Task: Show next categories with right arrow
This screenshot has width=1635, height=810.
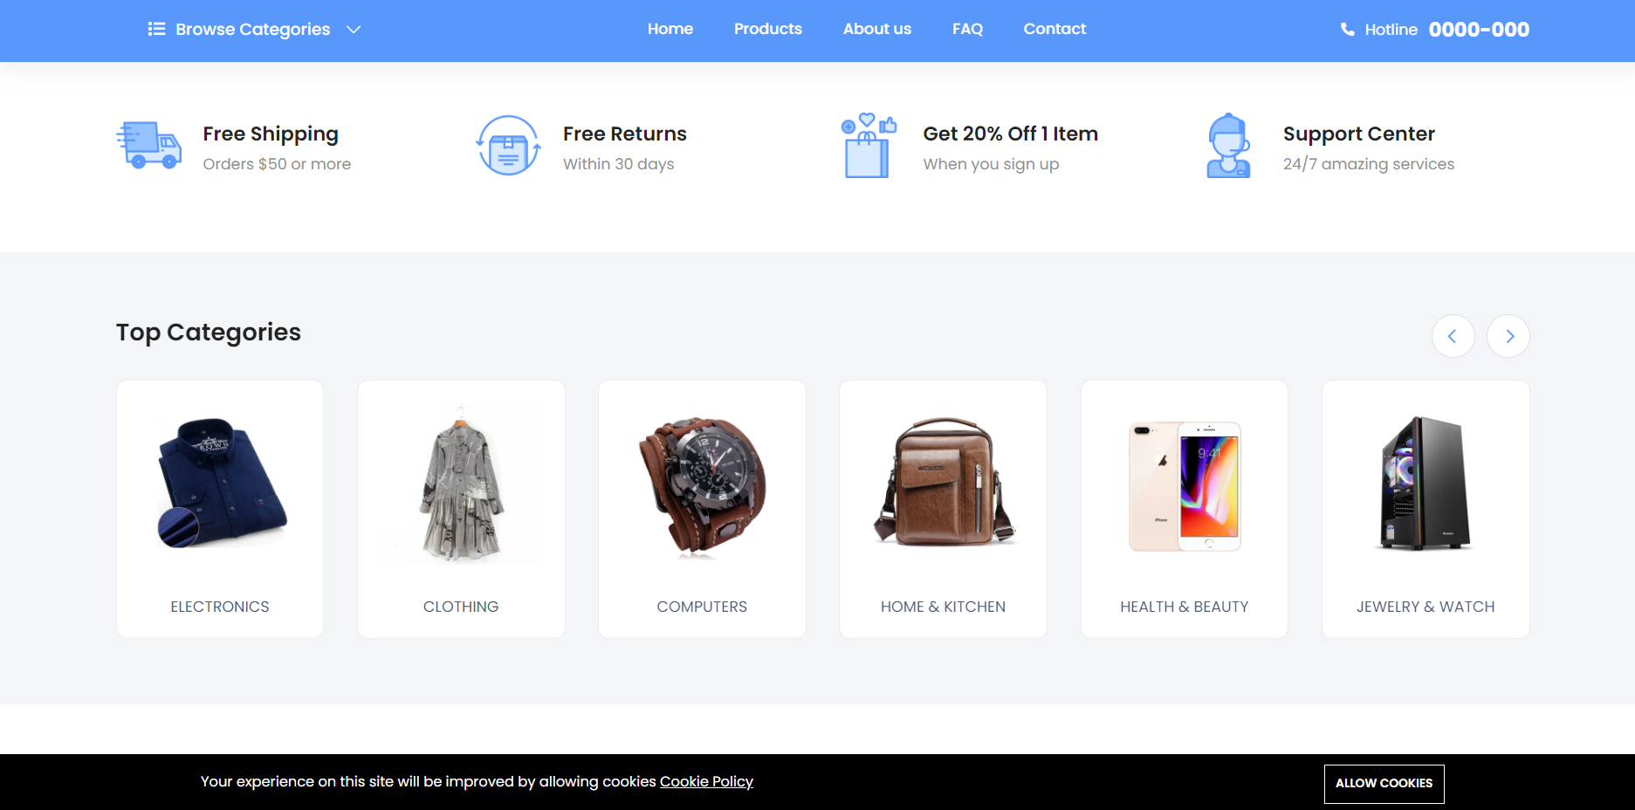Action: tap(1508, 336)
